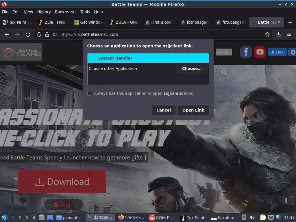296x222 pixels.
Task: Open the Edit menu
Action: point(16,12)
